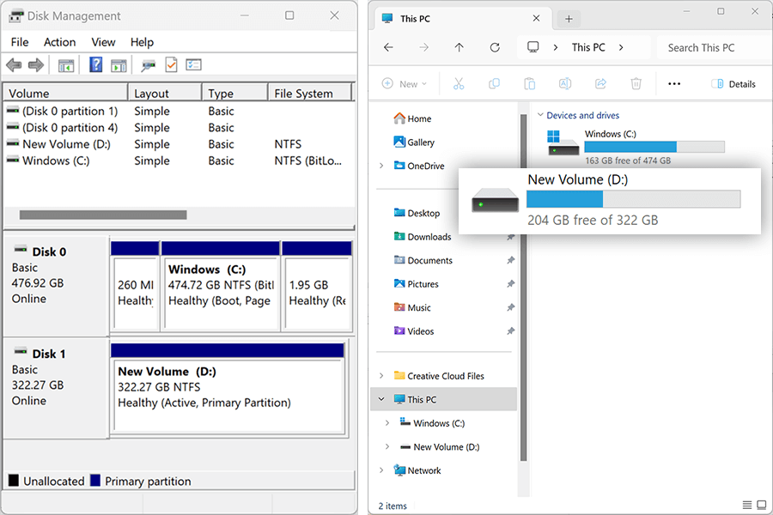The image size is (773, 515).
Task: Click the Forward arrow in Disk Management toolbar
Action: coord(35,64)
